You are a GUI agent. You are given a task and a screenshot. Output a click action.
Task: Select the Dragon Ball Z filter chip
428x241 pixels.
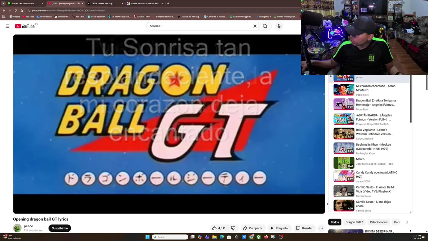(354, 222)
